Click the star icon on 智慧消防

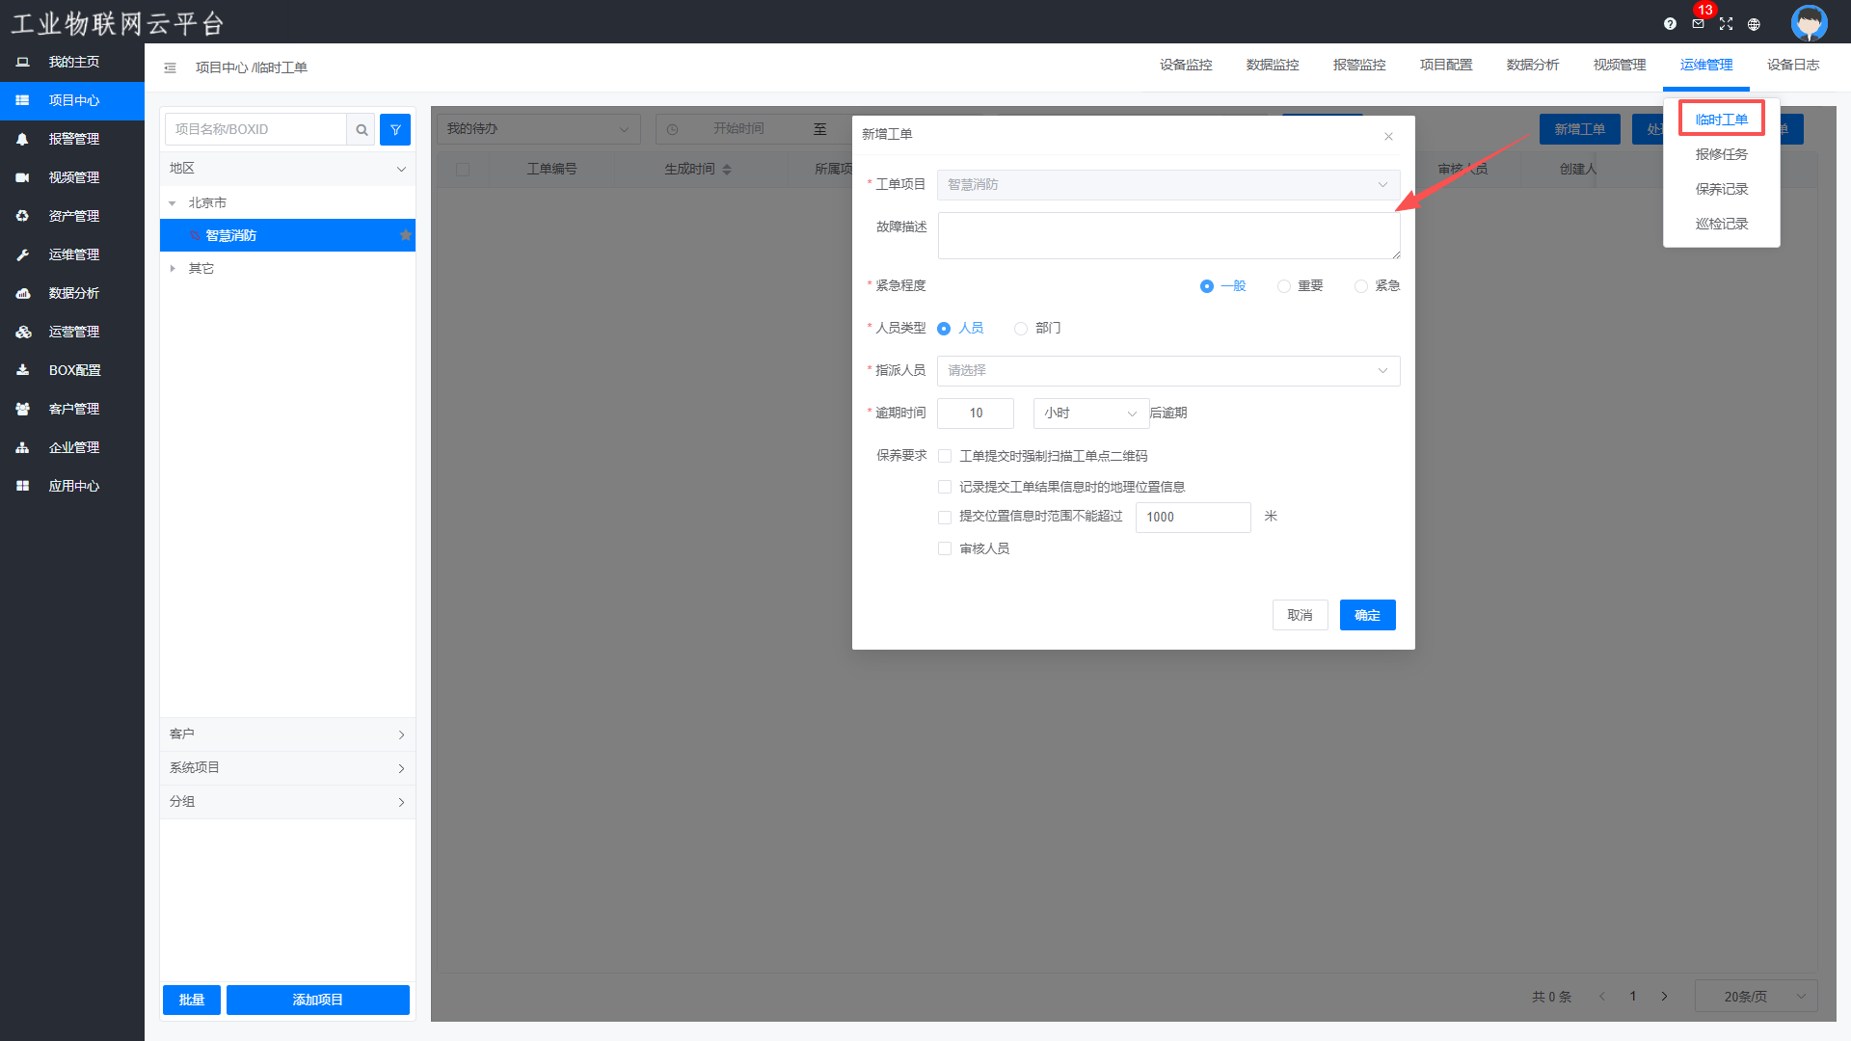(406, 235)
